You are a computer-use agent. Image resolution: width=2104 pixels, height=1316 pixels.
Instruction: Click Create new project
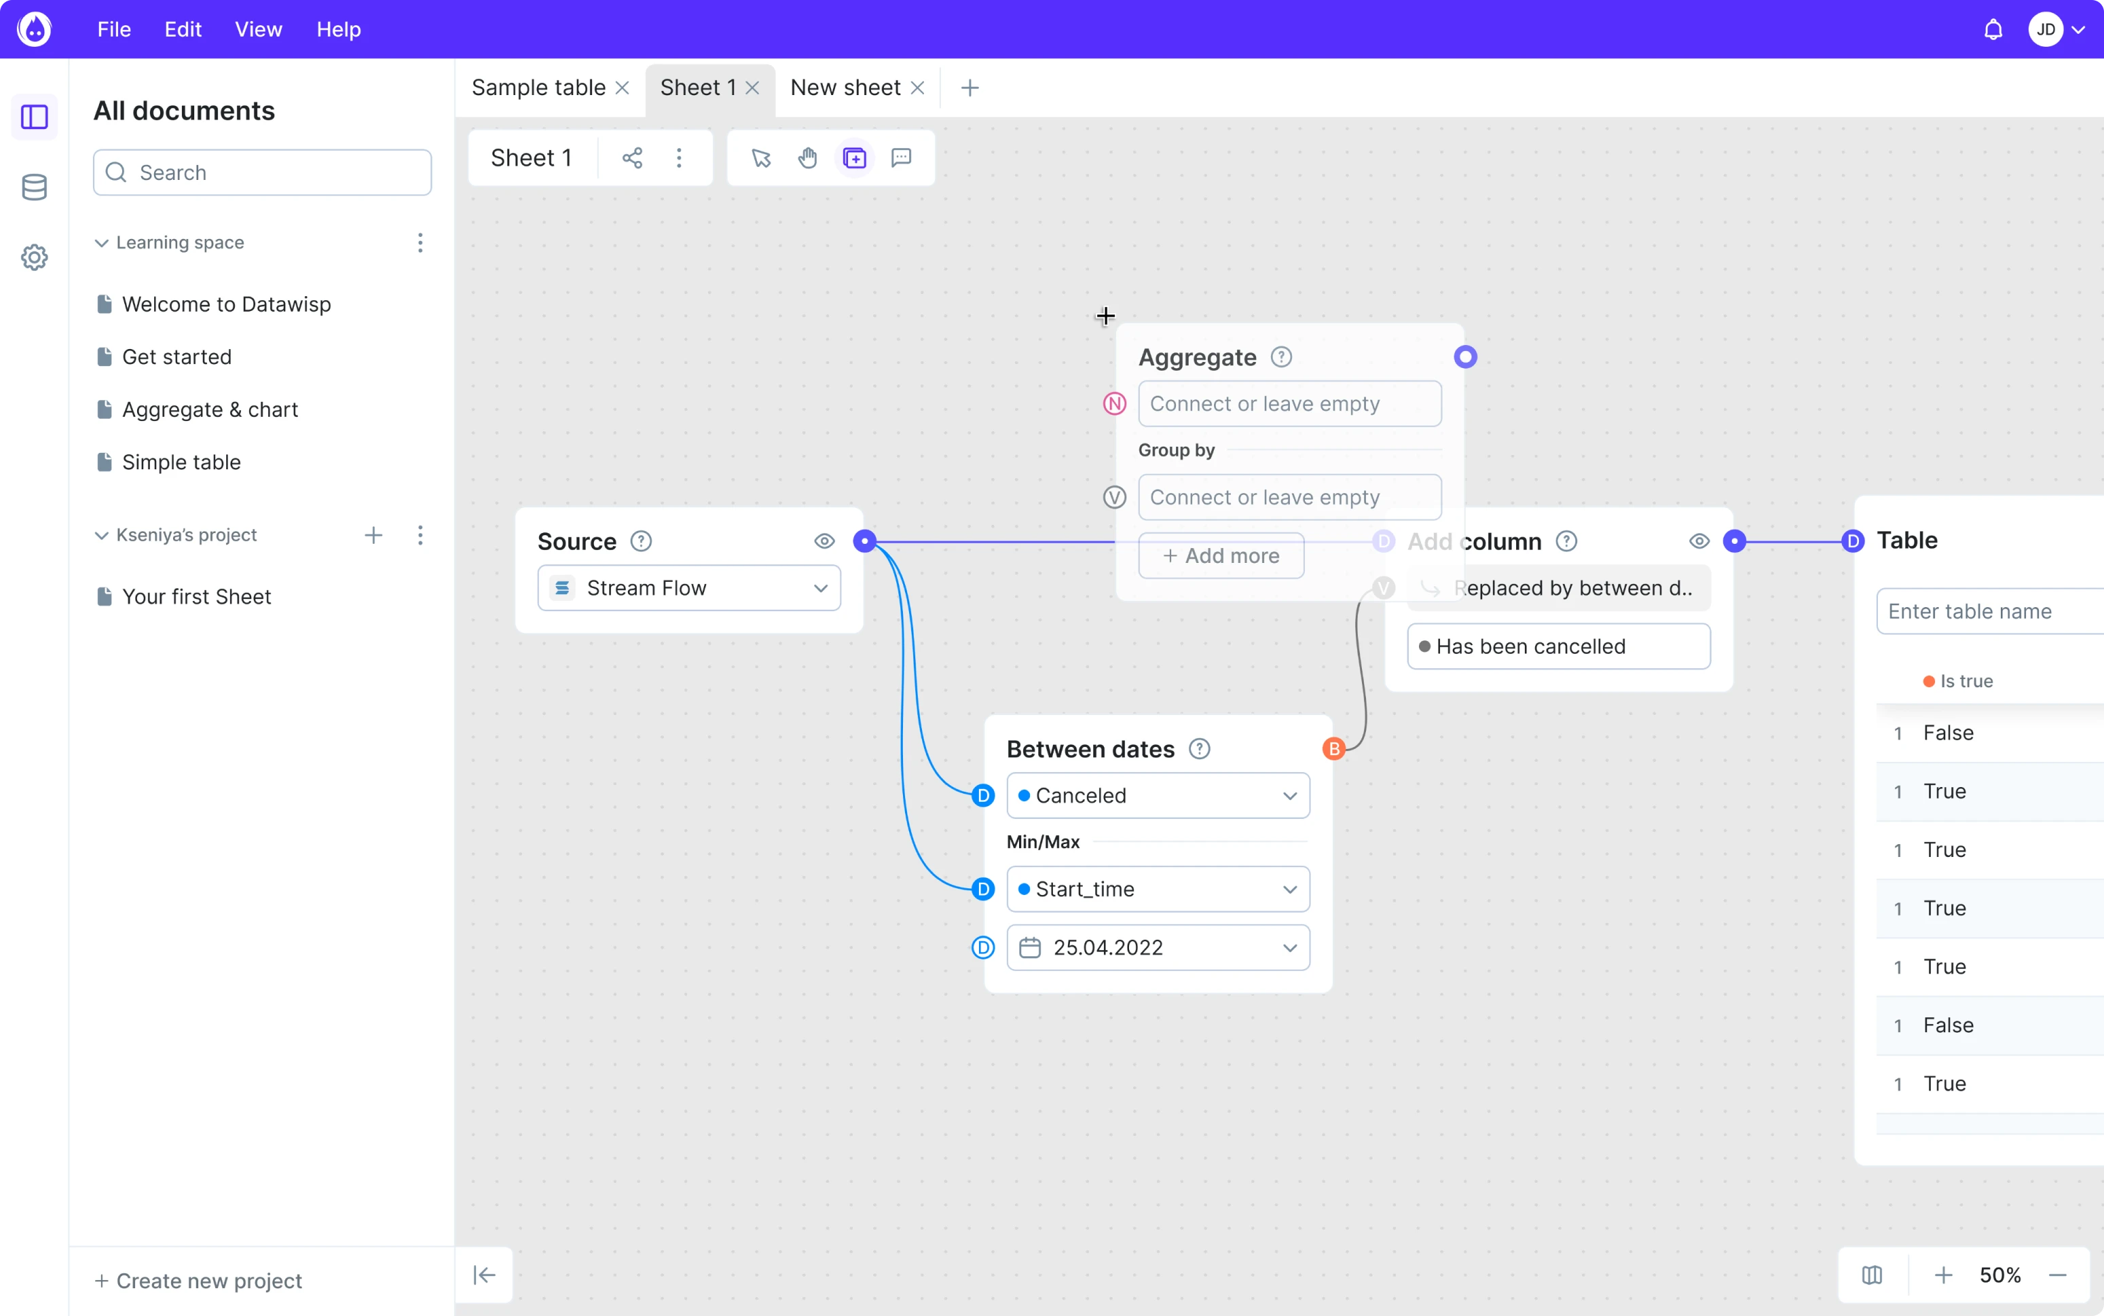point(198,1279)
